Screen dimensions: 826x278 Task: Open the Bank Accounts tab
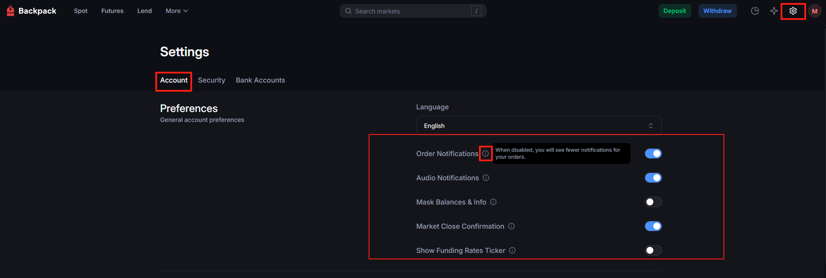[x=260, y=80]
